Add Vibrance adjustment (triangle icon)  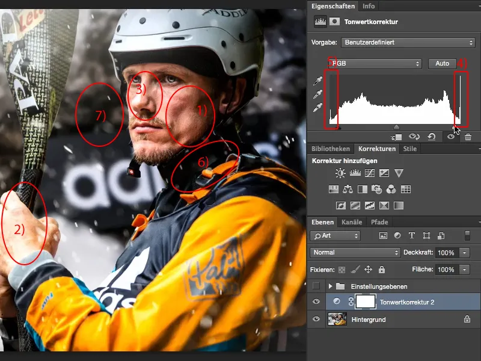coord(399,173)
